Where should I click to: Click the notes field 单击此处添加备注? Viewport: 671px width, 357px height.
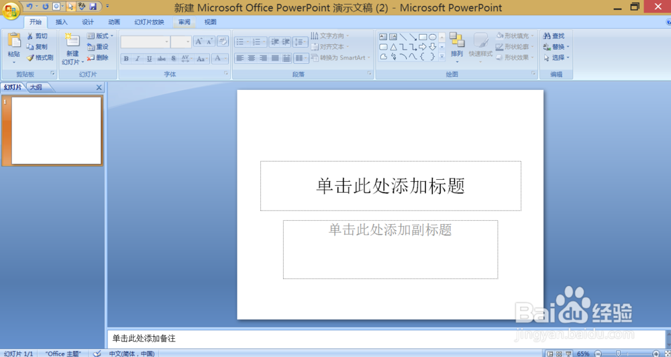pos(385,339)
